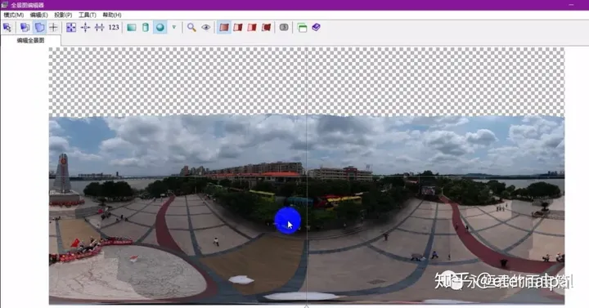The image size is (589, 308).
Task: Toggle the spherical equirectangular projection icon
Action: 160,28
